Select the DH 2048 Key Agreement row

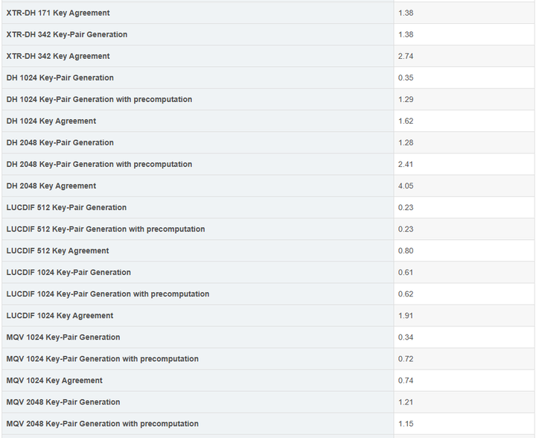pos(268,185)
